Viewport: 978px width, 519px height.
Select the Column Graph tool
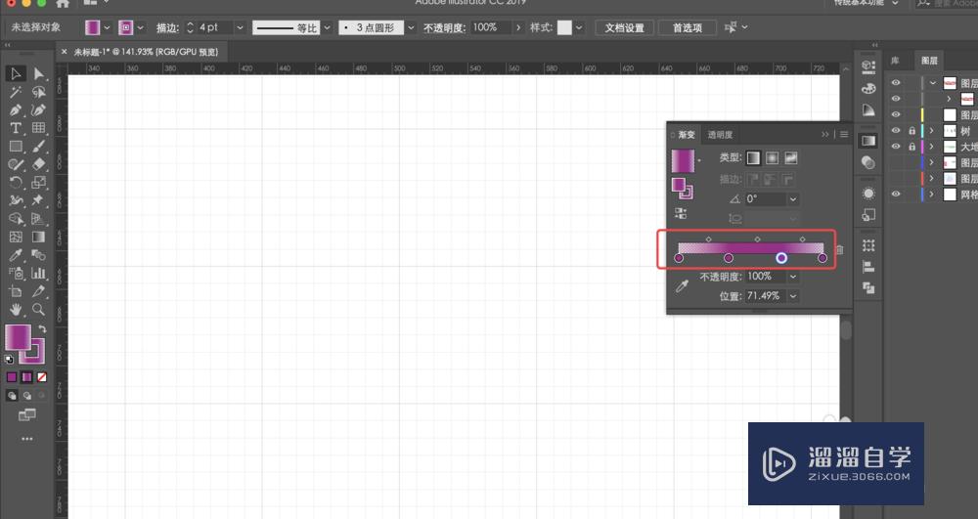pyautogui.click(x=39, y=273)
